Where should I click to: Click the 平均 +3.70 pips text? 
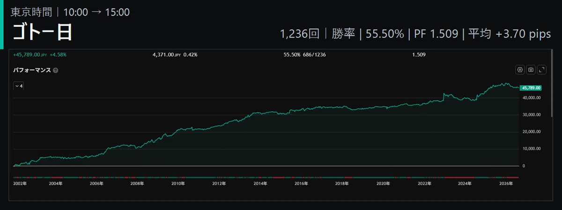pyautogui.click(x=510, y=34)
